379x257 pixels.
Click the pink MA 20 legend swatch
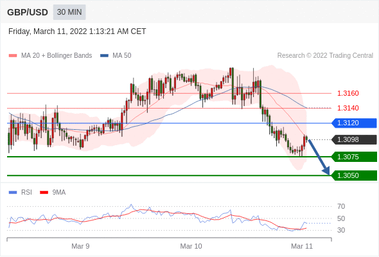pos(13,56)
